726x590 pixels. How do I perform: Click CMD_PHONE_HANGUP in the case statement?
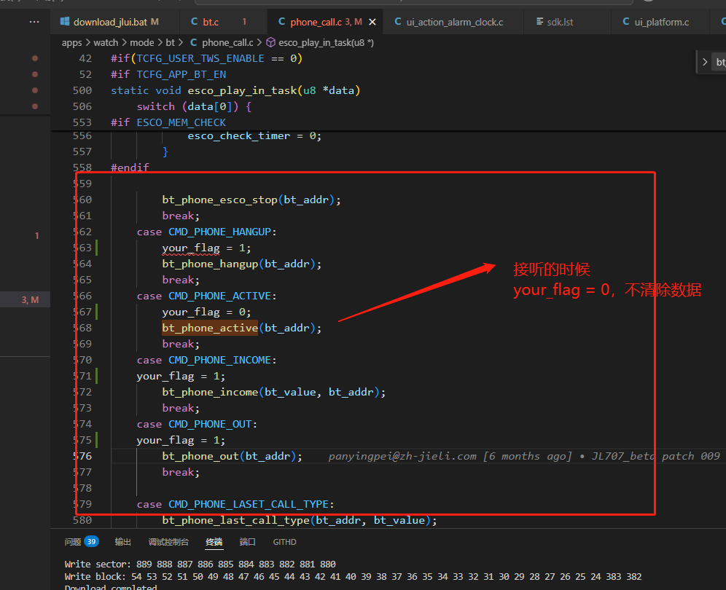(x=219, y=232)
